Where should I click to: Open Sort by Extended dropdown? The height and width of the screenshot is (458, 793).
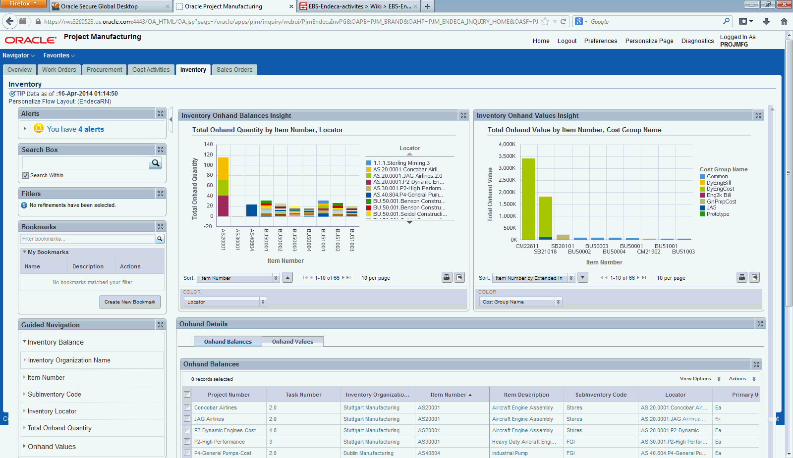[x=534, y=278]
